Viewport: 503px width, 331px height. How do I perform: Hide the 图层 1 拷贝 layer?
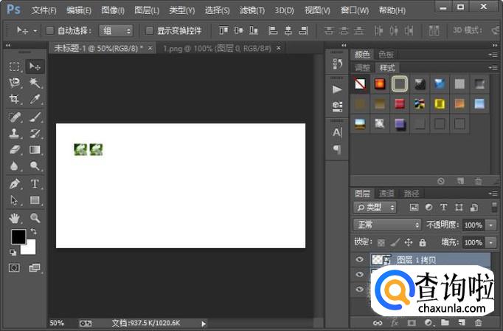pyautogui.click(x=360, y=259)
